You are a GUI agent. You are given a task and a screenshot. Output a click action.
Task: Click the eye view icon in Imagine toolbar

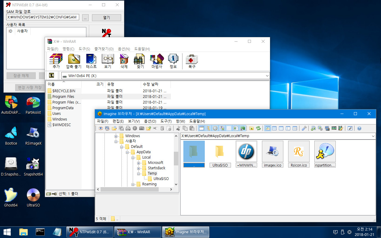[101, 128]
